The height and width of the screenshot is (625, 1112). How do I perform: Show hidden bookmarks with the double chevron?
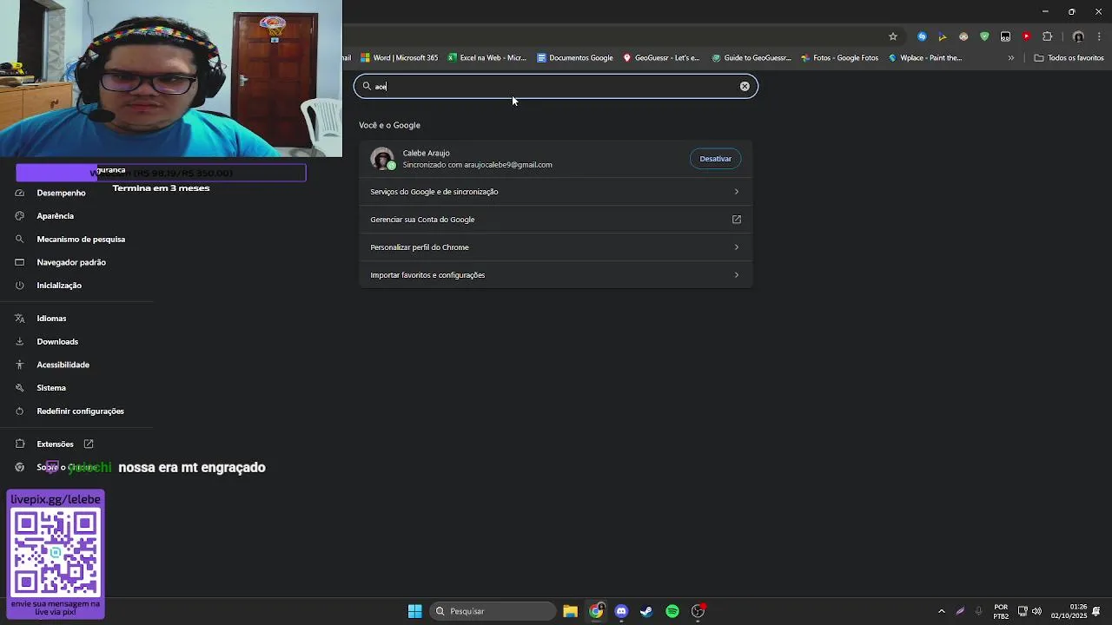click(1010, 58)
